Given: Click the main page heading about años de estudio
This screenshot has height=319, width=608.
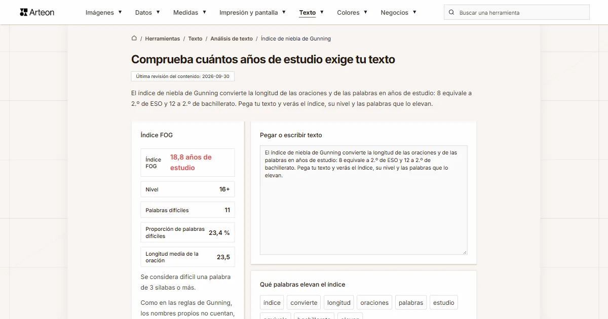Looking at the screenshot, I should [263, 59].
